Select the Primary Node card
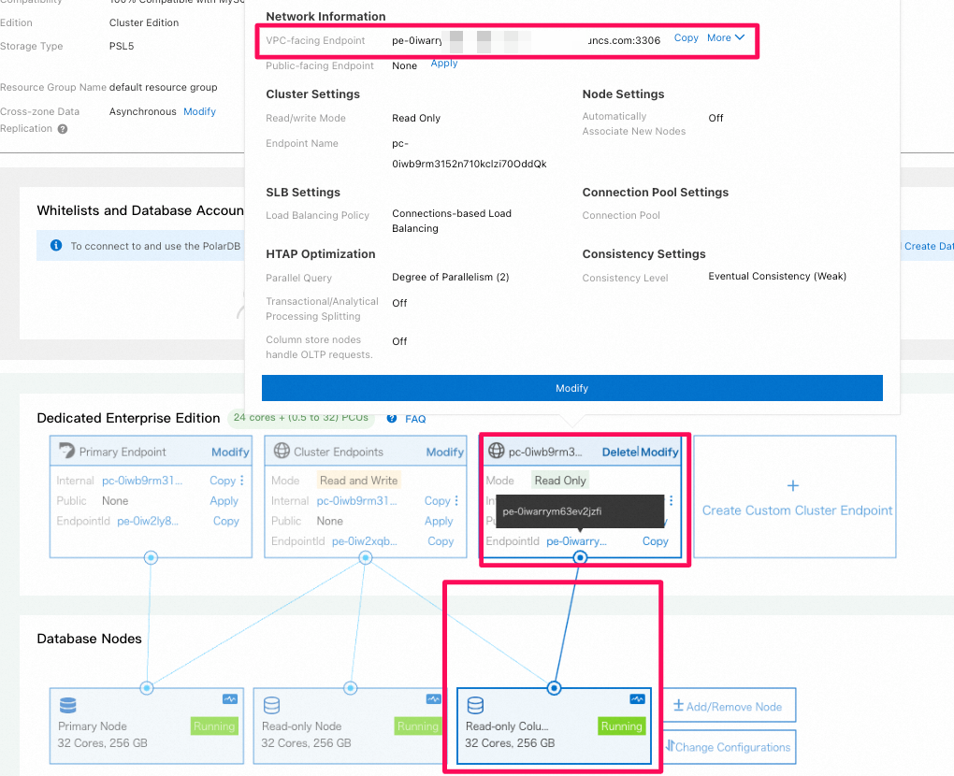Viewport: 954px width, 776px height. [147, 726]
